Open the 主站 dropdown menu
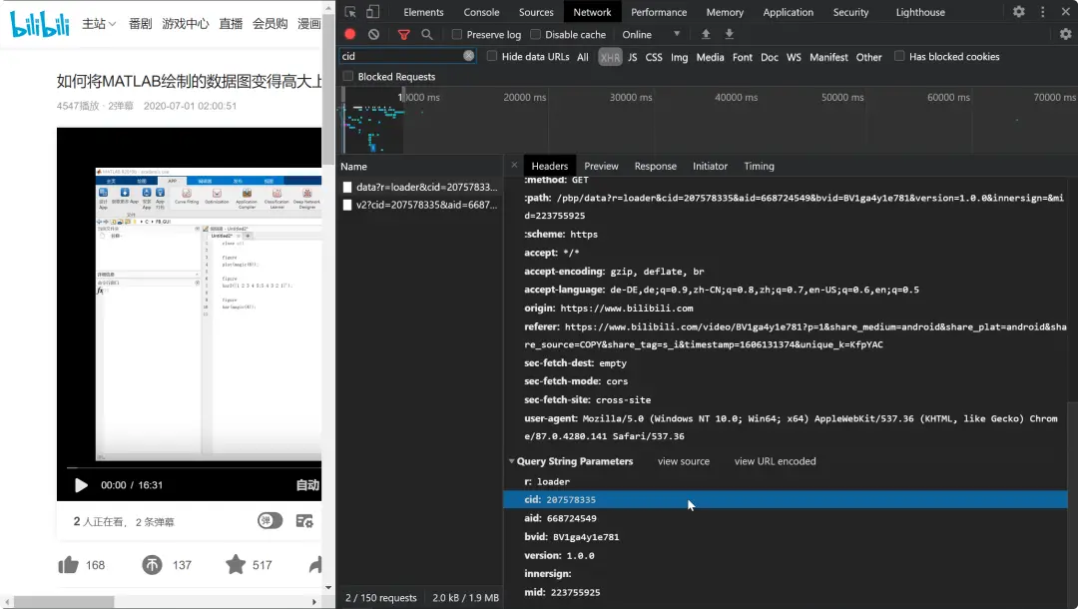 point(99,24)
